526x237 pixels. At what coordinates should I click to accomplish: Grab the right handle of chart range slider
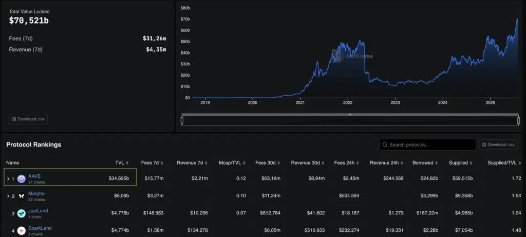pyautogui.click(x=518, y=120)
